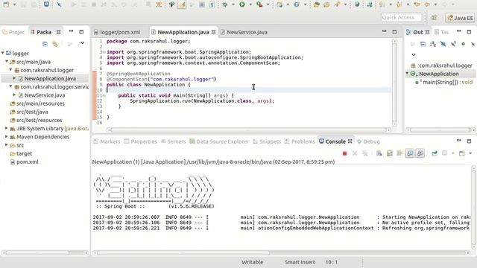Click Sort alphabetically icon in Outline toolbar
This screenshot has height=268, width=477.
pos(433,44)
